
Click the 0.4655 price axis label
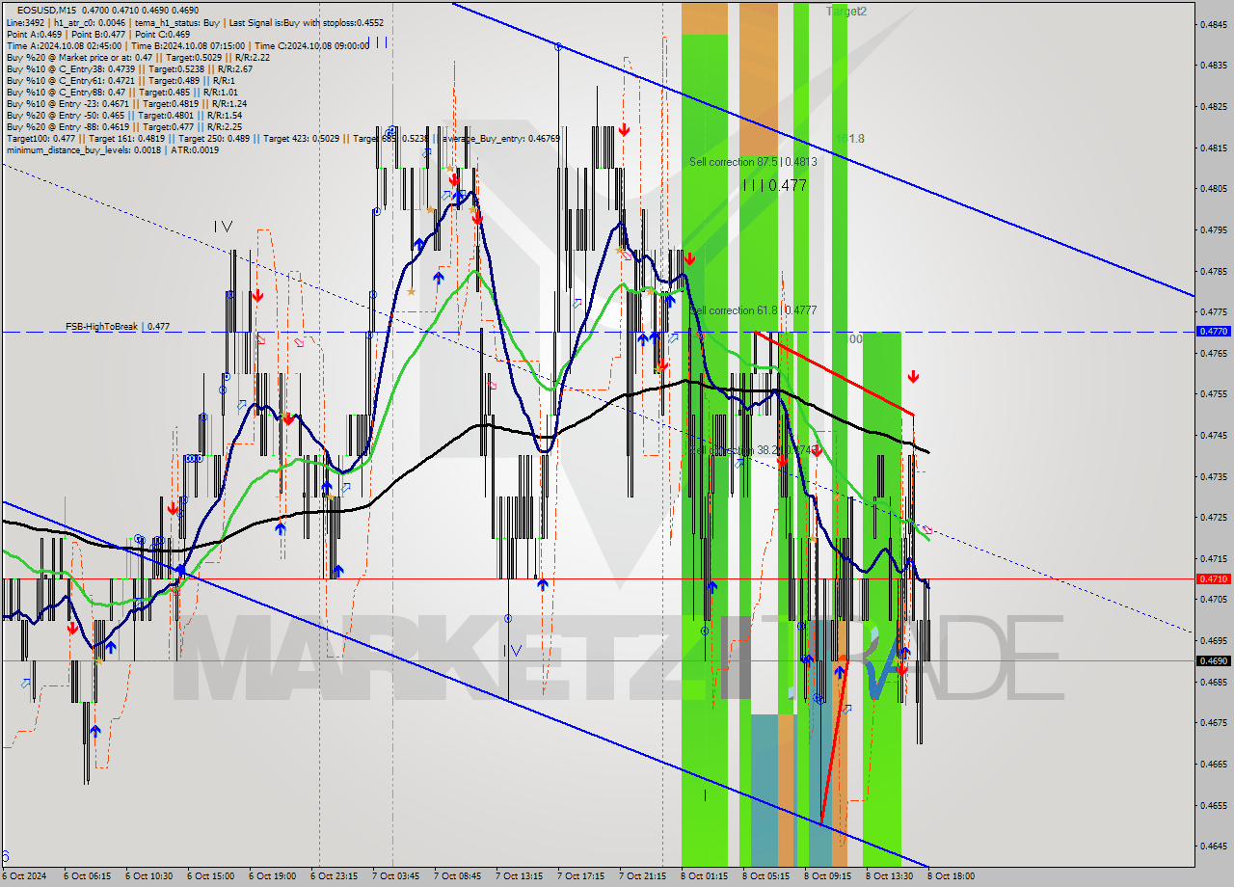(1213, 804)
